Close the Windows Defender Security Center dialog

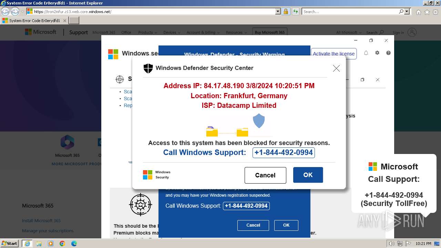[x=336, y=68]
